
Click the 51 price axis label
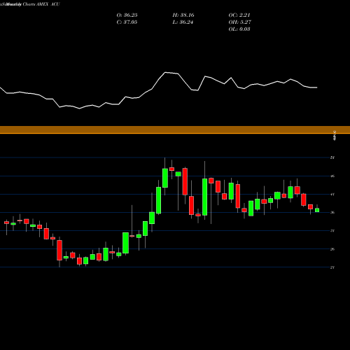[x=332, y=157]
